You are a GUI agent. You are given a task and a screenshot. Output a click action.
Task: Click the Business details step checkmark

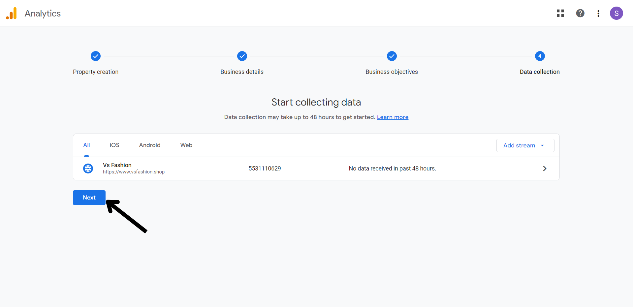click(242, 56)
